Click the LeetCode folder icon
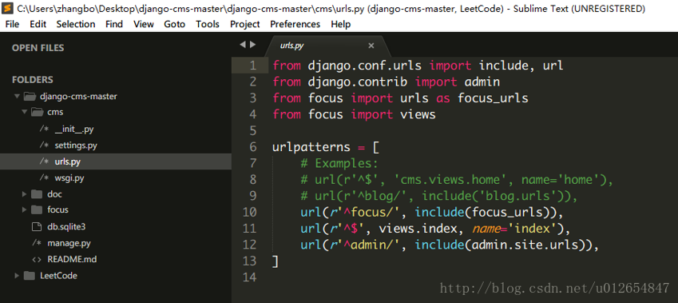 [x=30, y=275]
